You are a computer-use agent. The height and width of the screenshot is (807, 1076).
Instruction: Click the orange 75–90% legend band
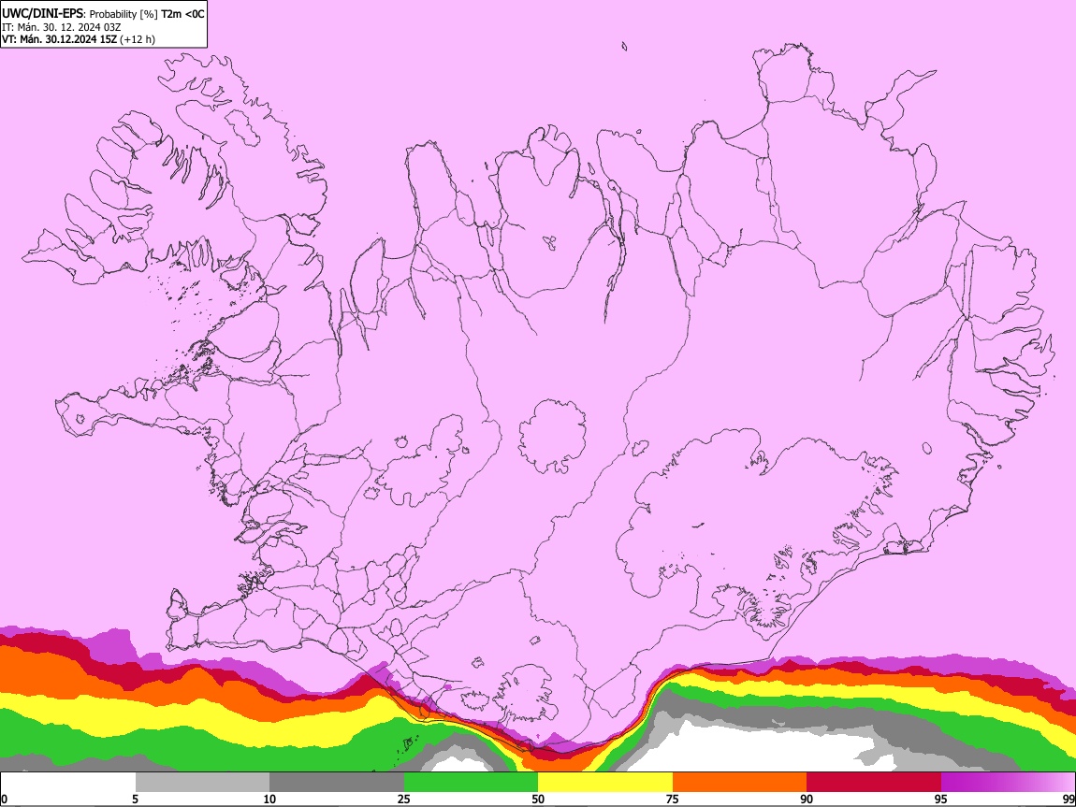click(x=739, y=782)
